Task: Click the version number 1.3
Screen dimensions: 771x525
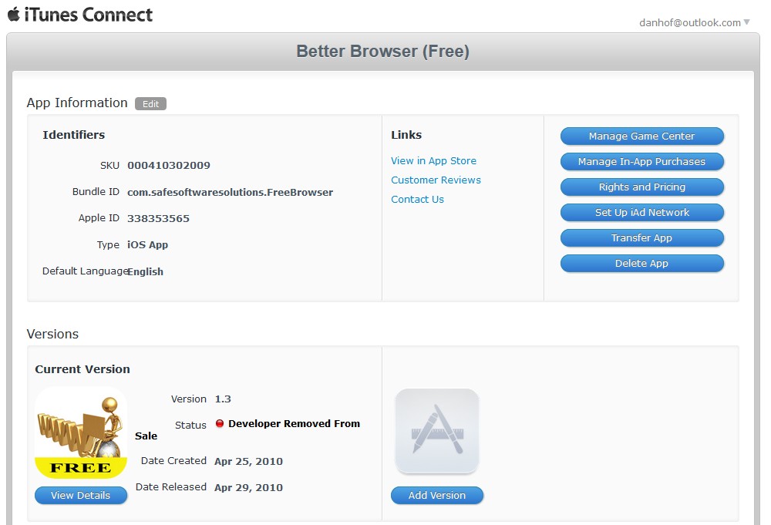Action: tap(223, 399)
